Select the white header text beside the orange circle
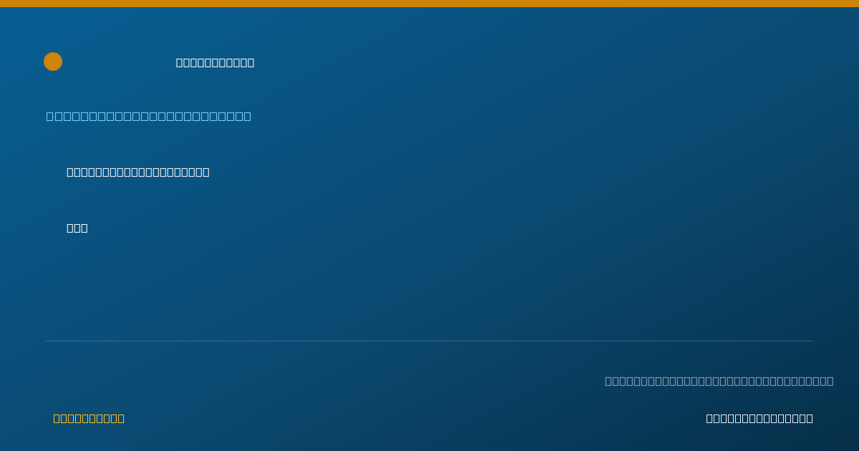This screenshot has width=859, height=451. 215,62
